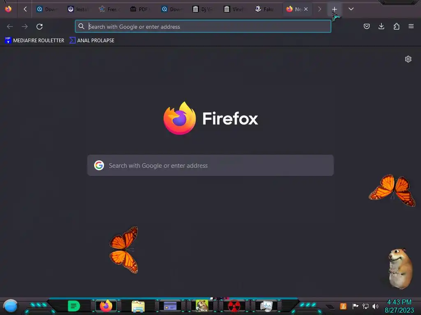Open the network tray icon
The image size is (421, 315).
365,306
